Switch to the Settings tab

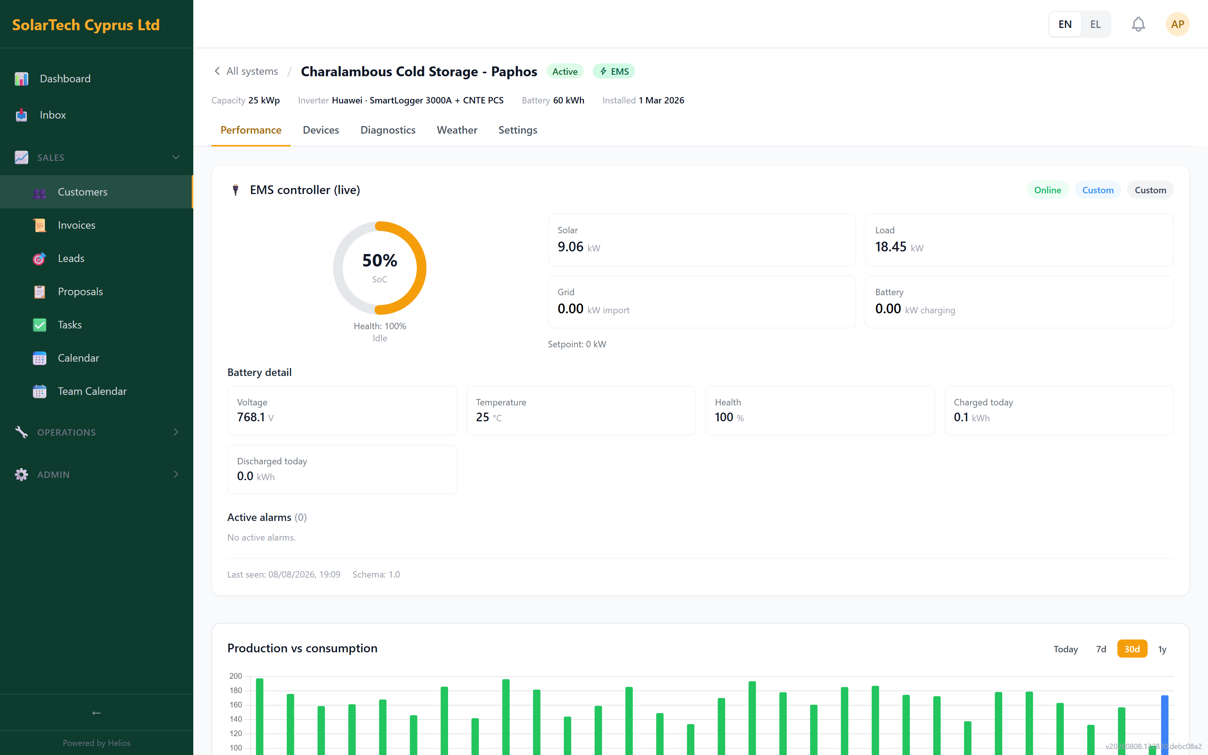(518, 130)
